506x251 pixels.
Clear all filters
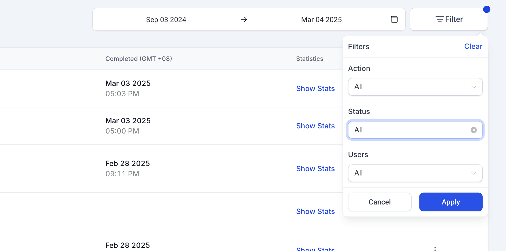[x=473, y=47]
